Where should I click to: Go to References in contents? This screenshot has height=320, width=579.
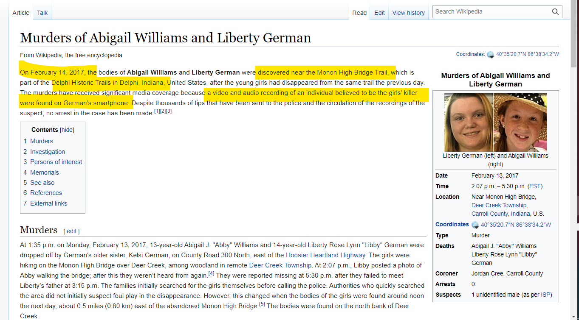[46, 193]
